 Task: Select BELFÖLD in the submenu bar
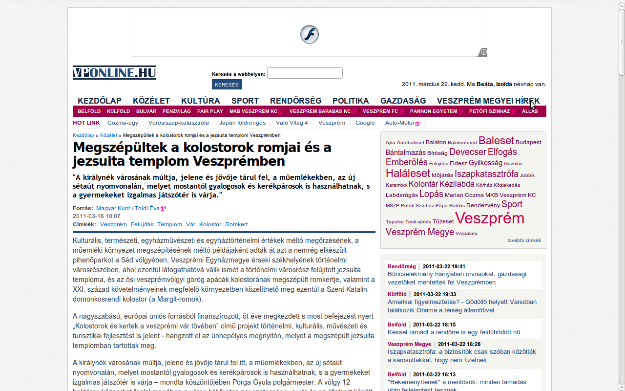89,111
